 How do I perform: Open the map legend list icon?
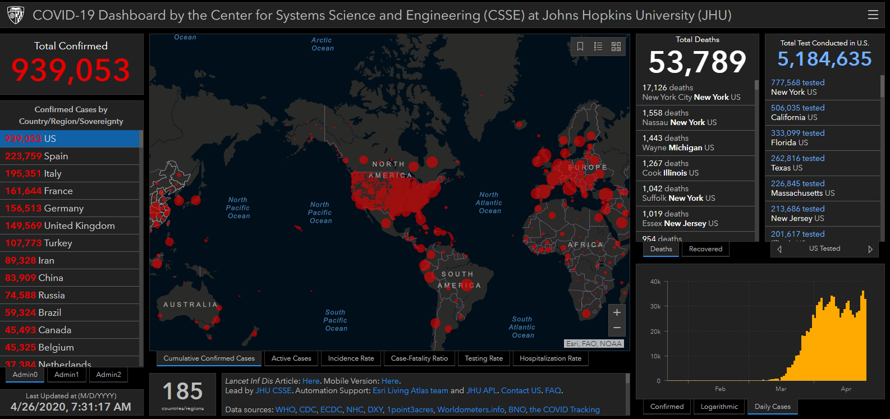pyautogui.click(x=598, y=47)
